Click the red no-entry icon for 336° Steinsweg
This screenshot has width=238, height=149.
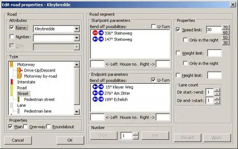[x=95, y=33]
